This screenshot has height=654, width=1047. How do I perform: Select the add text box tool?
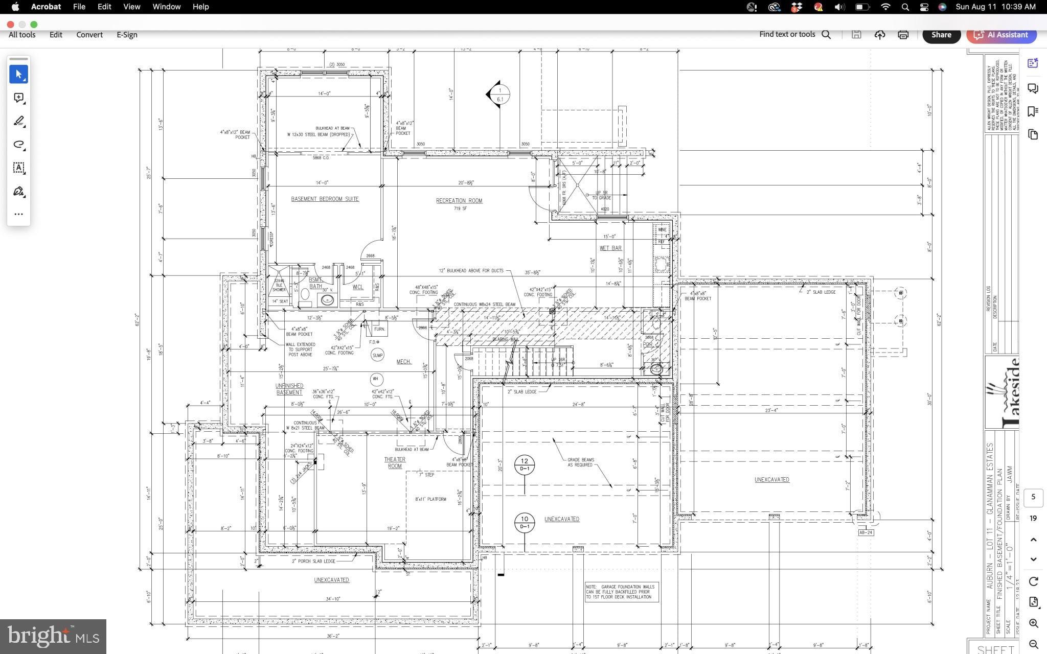[x=18, y=168]
